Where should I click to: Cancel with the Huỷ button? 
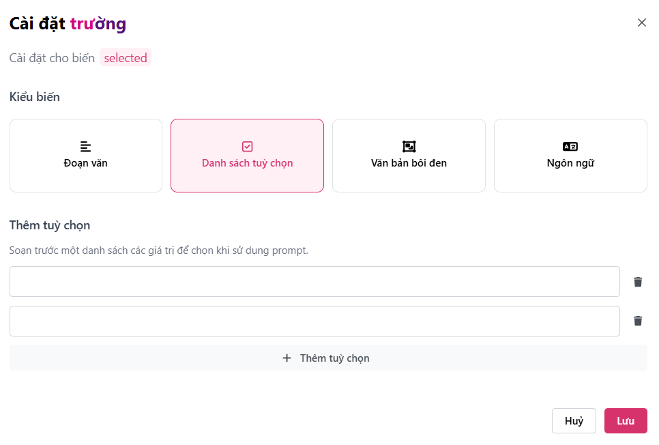pos(574,421)
